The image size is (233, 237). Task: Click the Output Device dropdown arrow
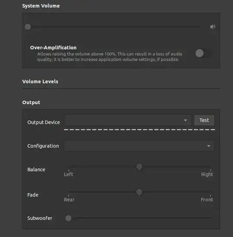[x=186, y=120]
